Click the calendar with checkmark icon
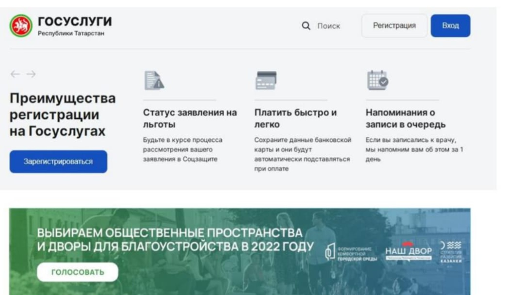The height and width of the screenshot is (295, 524). 377,80
